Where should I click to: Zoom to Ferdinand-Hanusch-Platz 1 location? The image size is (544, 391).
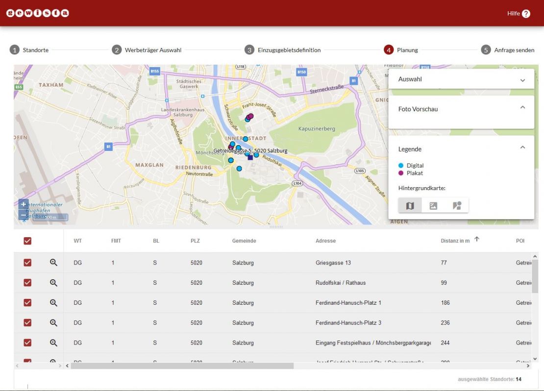pos(53,303)
